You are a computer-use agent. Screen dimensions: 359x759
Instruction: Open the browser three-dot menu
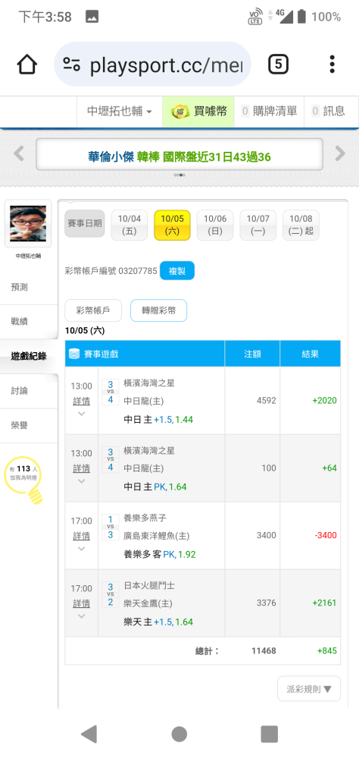pyautogui.click(x=332, y=65)
